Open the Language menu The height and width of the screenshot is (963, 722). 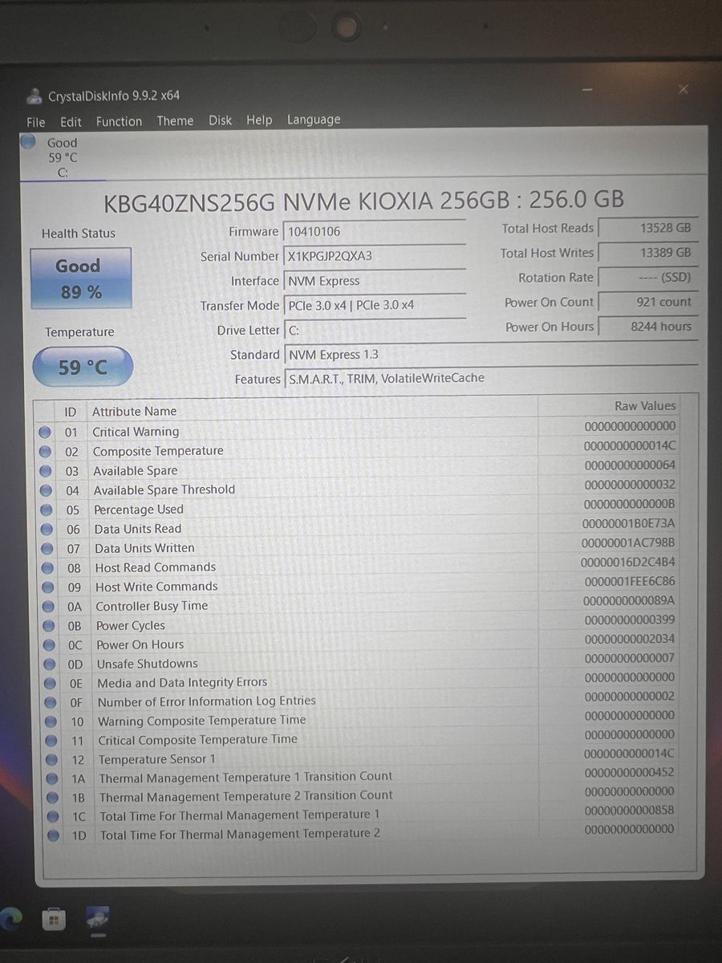click(x=314, y=120)
